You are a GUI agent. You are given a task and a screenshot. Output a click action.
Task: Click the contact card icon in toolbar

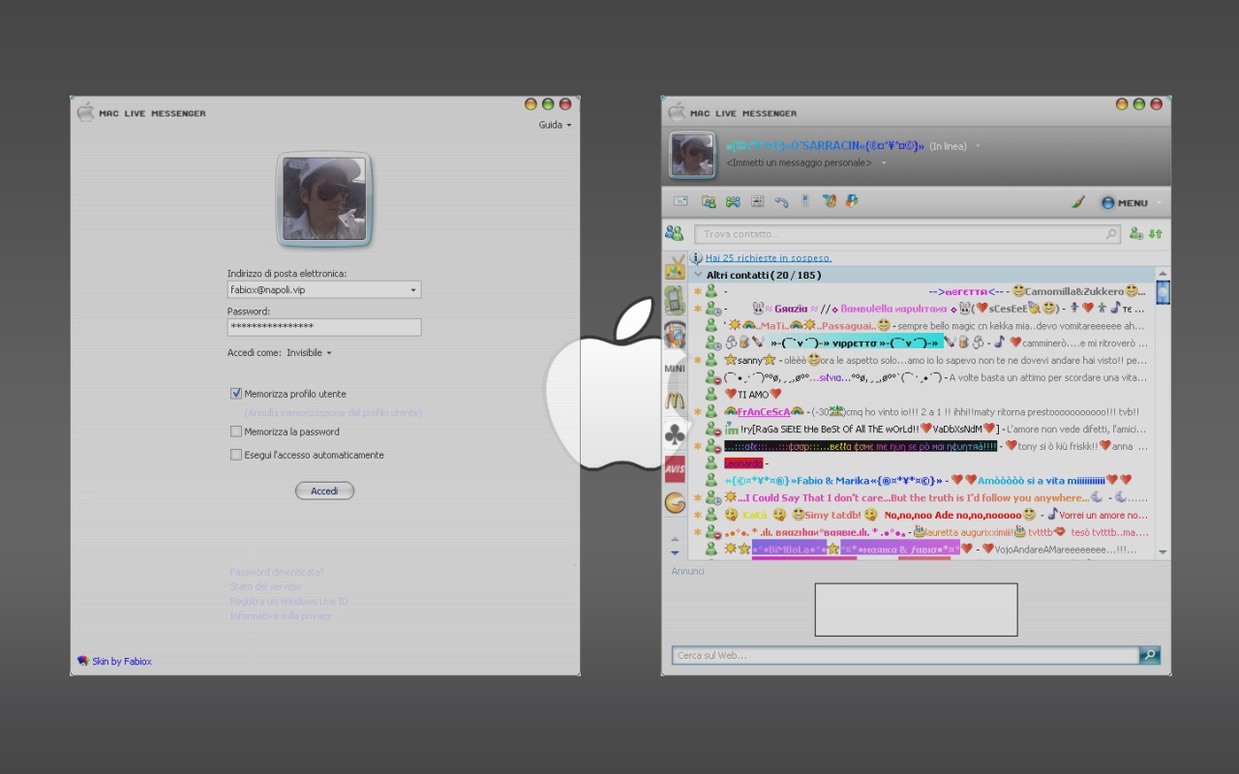[758, 201]
